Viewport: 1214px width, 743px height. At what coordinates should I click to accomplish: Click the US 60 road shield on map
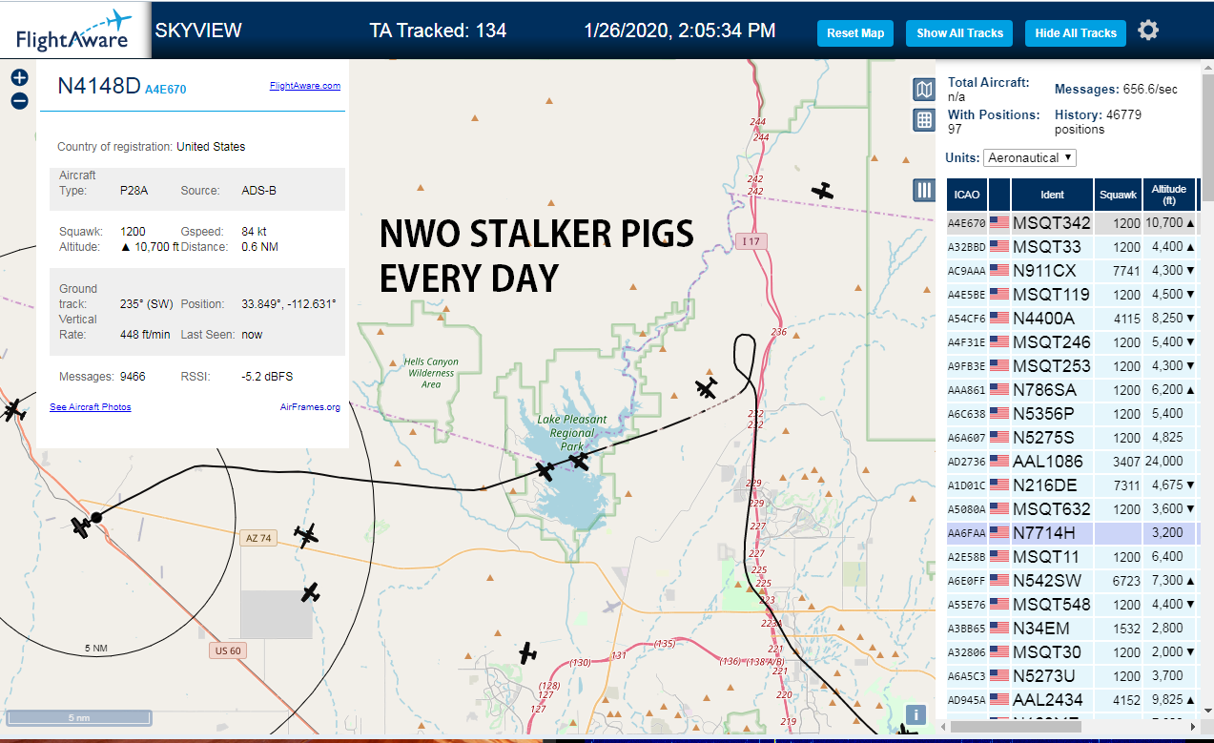tap(228, 650)
